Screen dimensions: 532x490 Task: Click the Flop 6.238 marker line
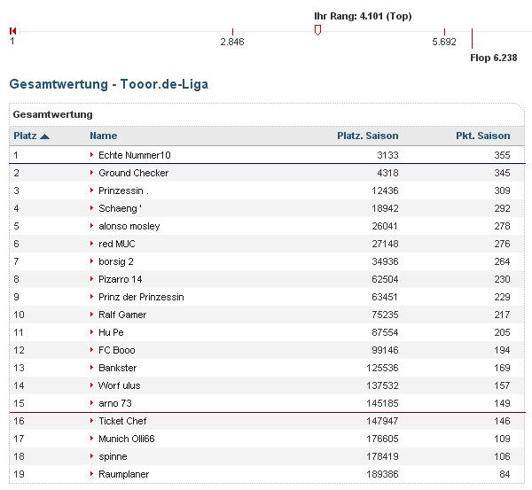coord(472,38)
